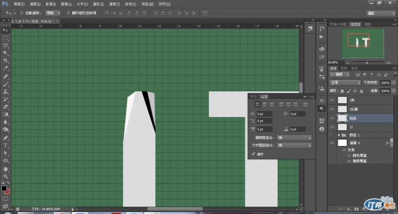Select the Horizontal Type tool
The height and width of the screenshot is (214, 398).
6,145
